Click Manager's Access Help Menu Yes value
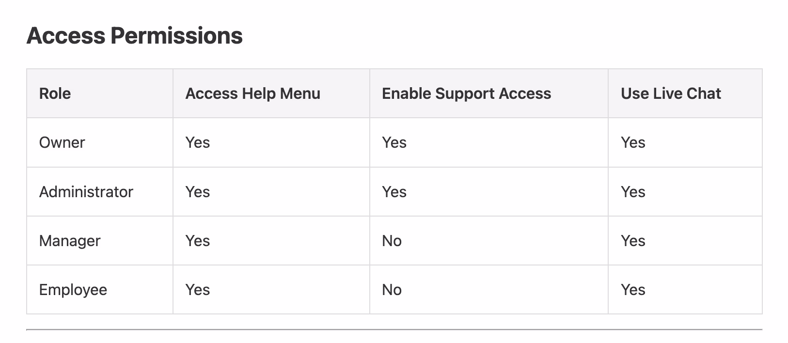Screen dimensions: 788x343 click(198, 241)
